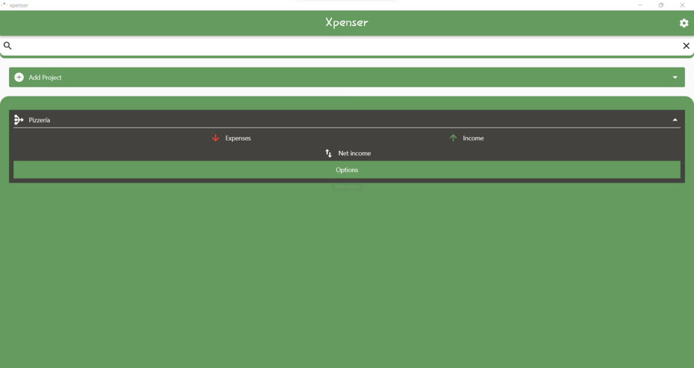694x368 pixels.
Task: Click the Net income swap-arrows icon
Action: point(329,153)
